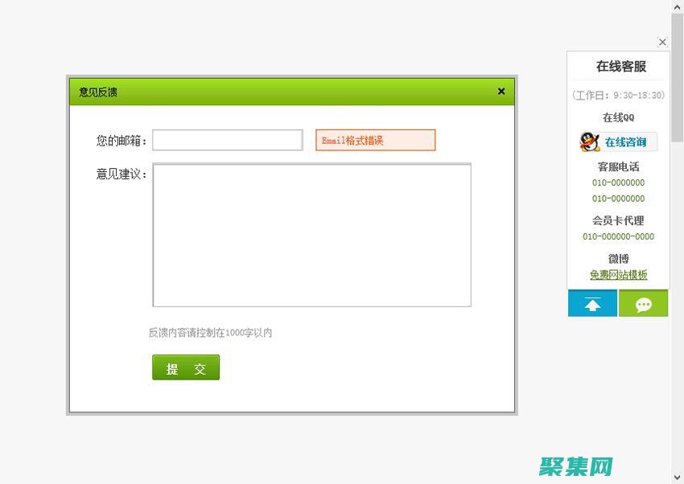This screenshot has width=684, height=484.
Task: Close the 意见反馈 feedback dialog
Action: [x=501, y=91]
